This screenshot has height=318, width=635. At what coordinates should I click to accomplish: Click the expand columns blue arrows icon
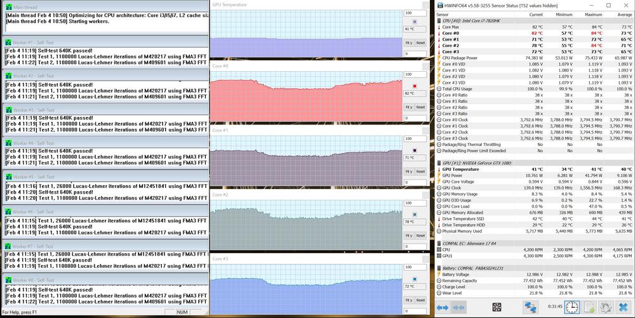[x=443, y=307]
